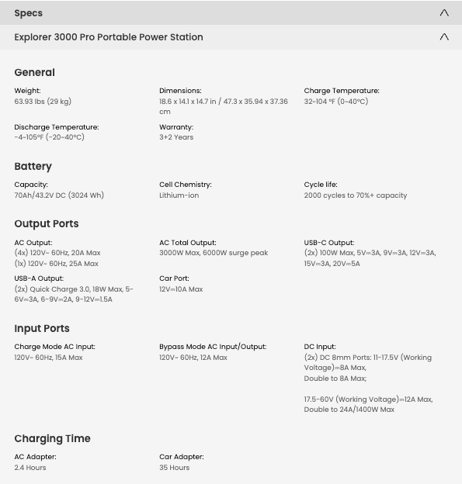Collapse the Specs section chevron
The height and width of the screenshot is (484, 462).
point(444,12)
